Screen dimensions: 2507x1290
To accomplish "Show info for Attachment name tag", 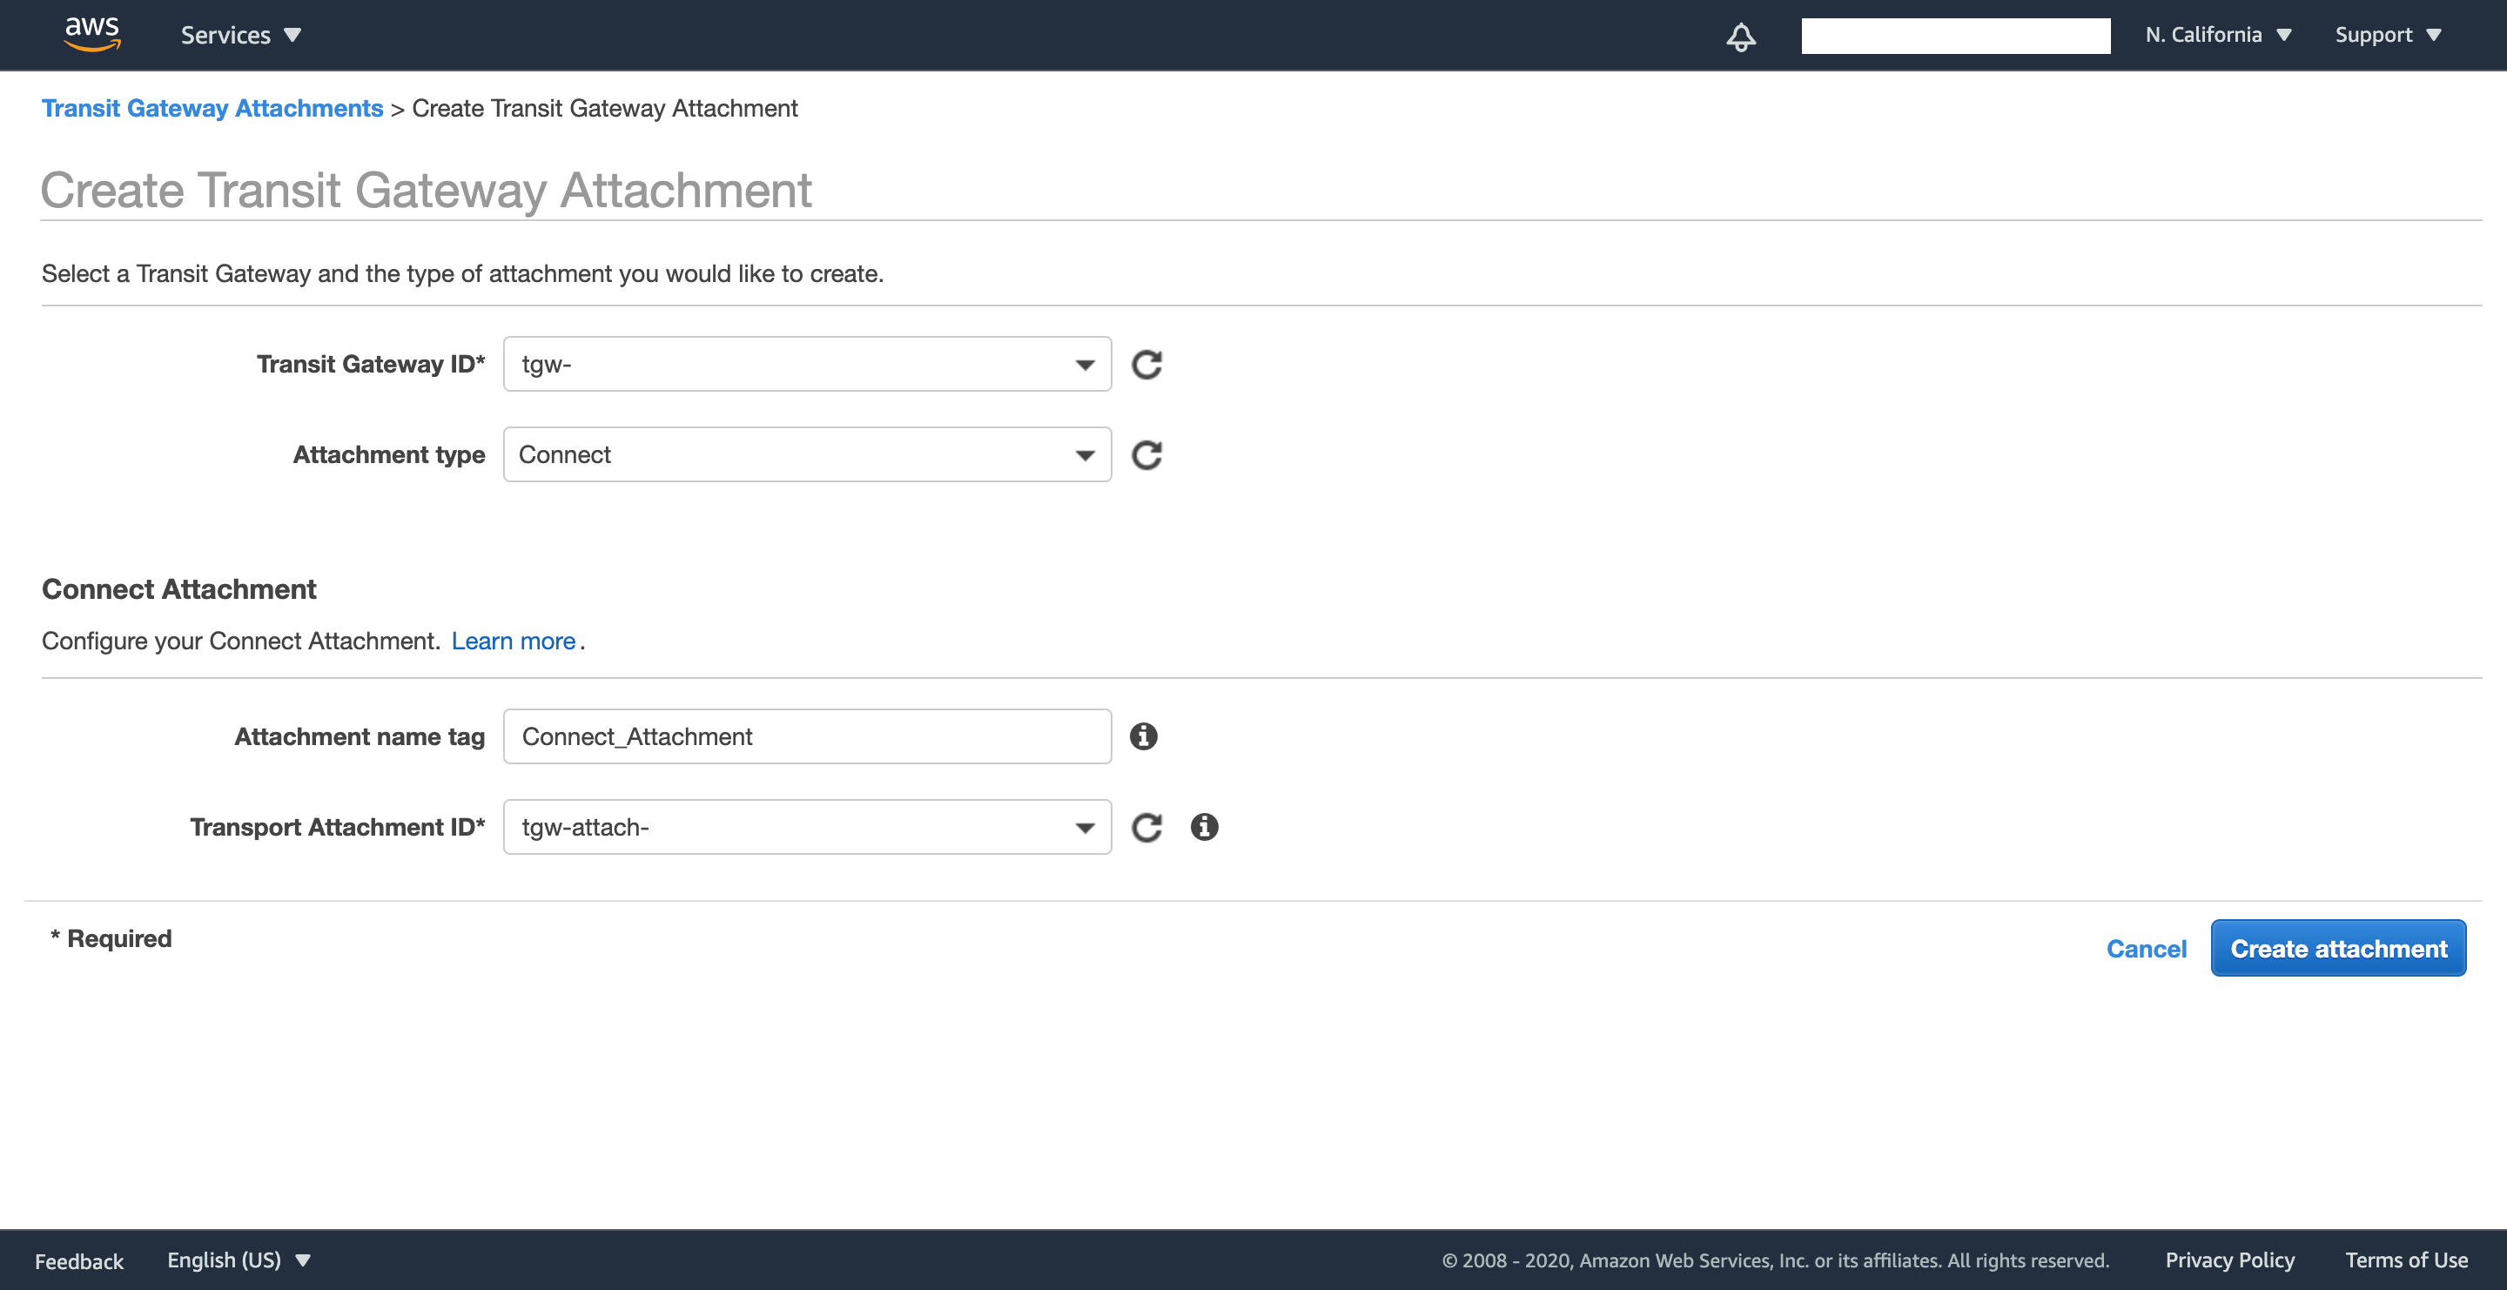I will 1144,736.
